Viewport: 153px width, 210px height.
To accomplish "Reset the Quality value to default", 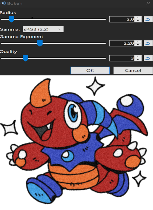I will click(148, 58).
